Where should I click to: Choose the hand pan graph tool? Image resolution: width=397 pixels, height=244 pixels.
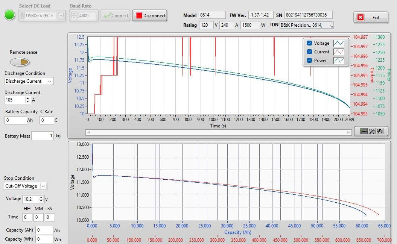[x=380, y=131]
